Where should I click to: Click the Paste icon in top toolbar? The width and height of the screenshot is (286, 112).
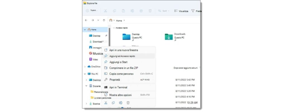coord(123,11)
